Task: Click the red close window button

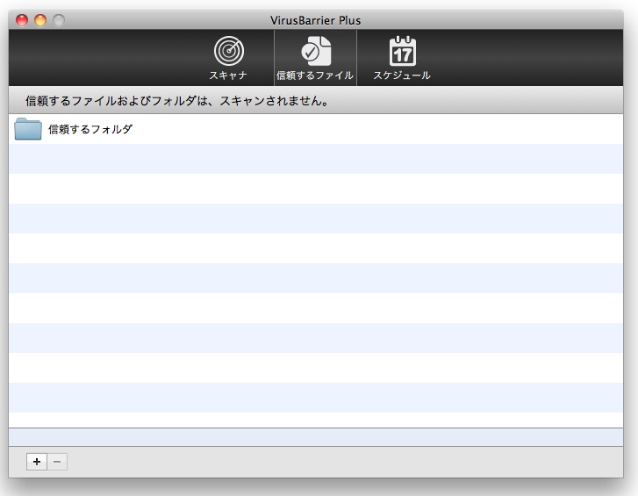Action: click(22, 20)
